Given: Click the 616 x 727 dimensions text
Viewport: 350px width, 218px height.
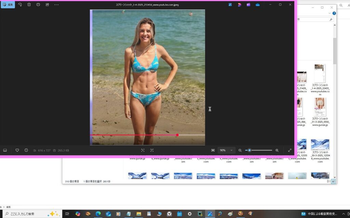Looking at the screenshot, I should (44, 150).
